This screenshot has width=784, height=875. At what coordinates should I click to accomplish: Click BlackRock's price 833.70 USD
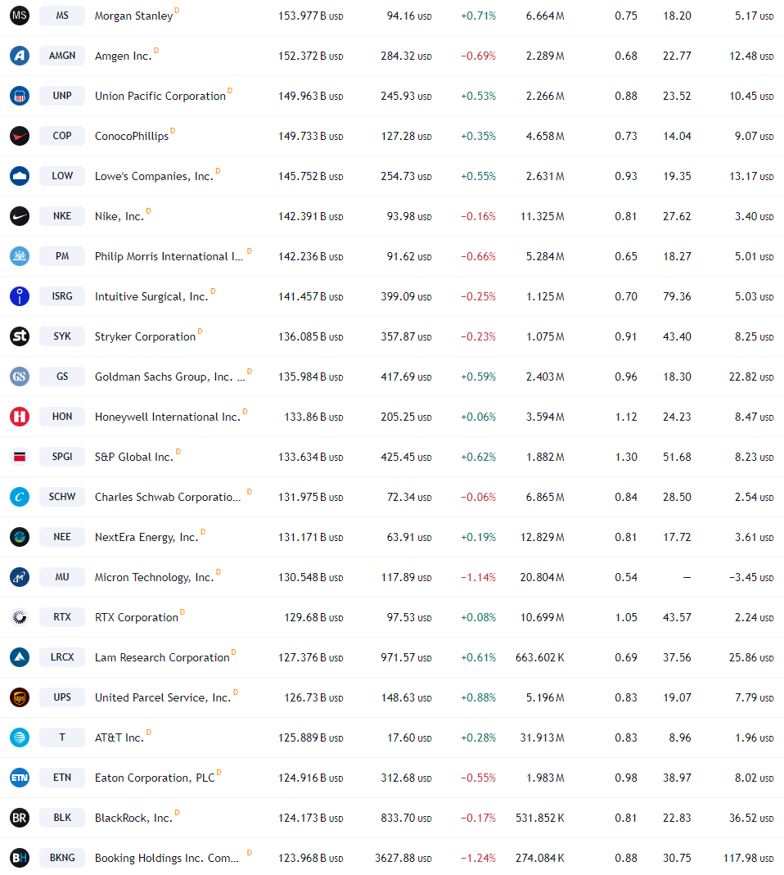click(406, 819)
